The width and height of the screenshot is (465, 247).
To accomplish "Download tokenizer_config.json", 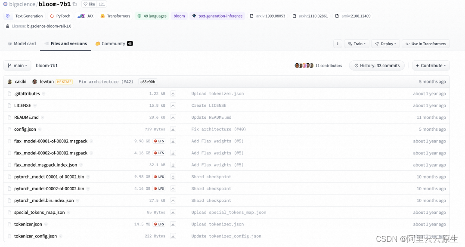I will (x=173, y=236).
